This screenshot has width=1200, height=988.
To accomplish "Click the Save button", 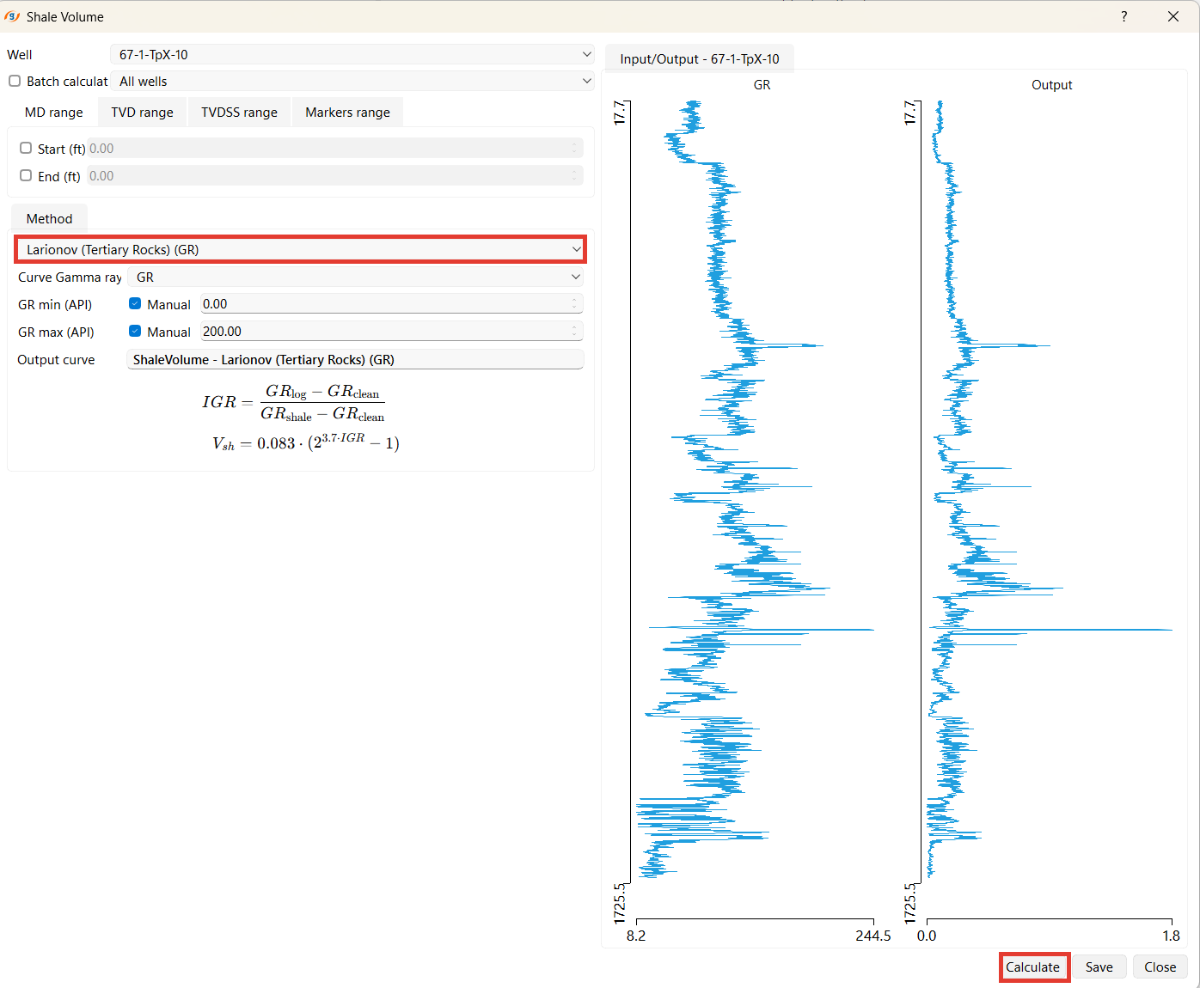I will 1099,967.
